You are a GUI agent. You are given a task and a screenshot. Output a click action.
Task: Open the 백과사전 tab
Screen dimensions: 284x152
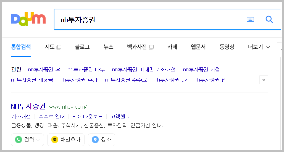pos(137,47)
